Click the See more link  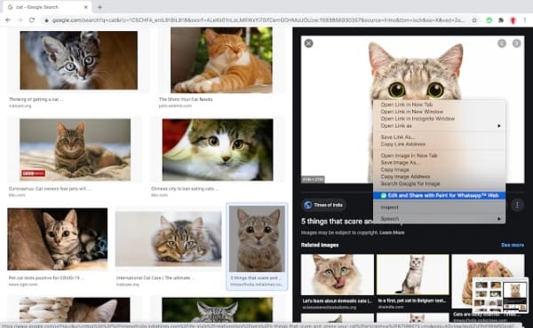pyautogui.click(x=513, y=245)
